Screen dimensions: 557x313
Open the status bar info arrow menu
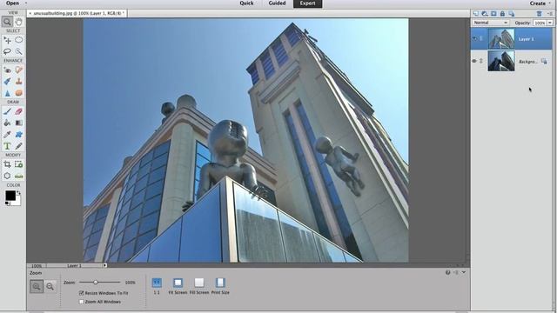click(104, 265)
